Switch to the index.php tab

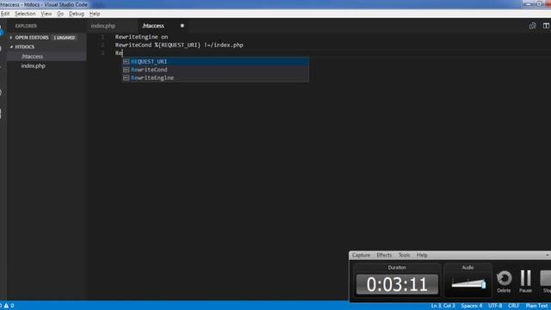(x=103, y=26)
